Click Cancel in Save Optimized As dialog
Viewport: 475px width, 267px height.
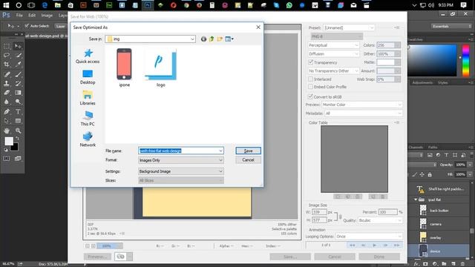(248, 160)
